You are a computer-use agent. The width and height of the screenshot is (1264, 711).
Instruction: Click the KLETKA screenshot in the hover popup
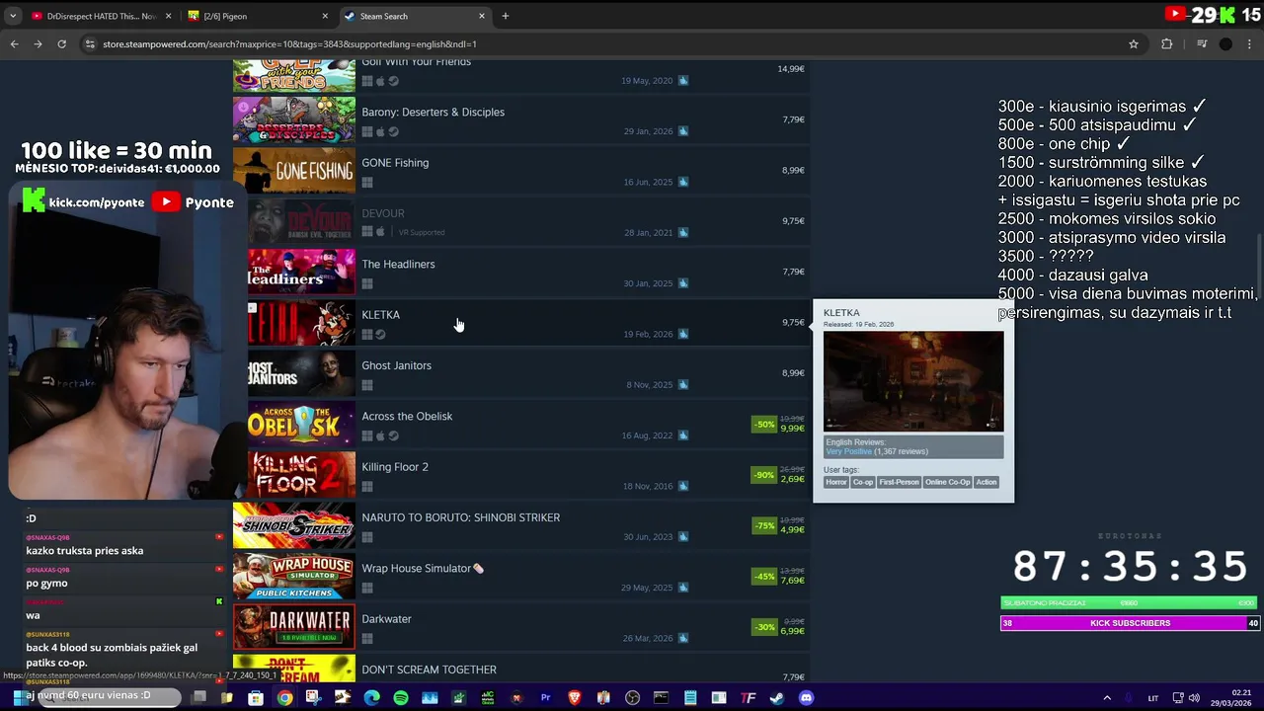tap(913, 381)
